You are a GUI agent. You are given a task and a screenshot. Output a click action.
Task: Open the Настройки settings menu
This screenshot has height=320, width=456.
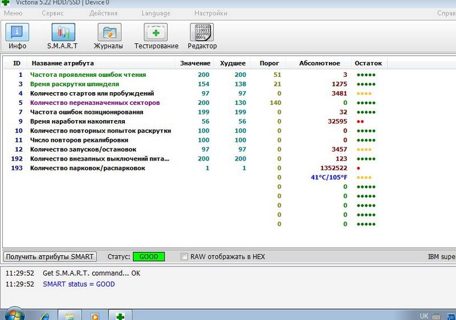click(210, 13)
